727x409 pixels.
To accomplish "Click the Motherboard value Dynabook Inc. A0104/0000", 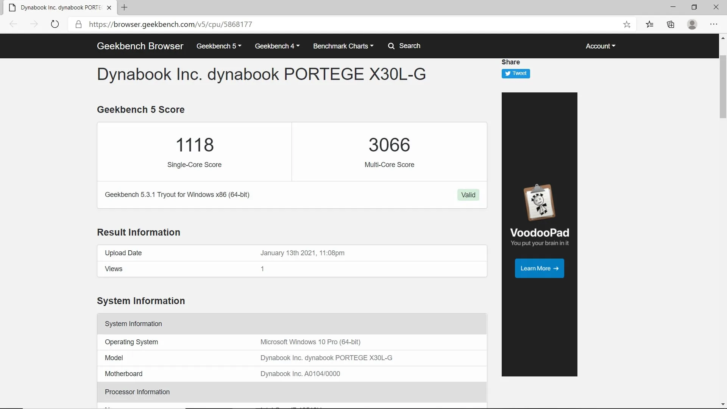I will click(x=300, y=374).
